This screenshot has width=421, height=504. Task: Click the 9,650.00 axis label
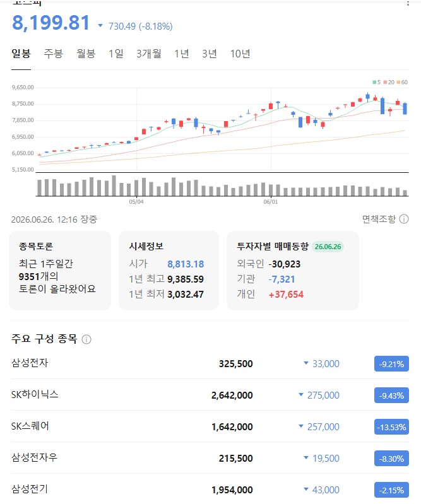click(23, 88)
